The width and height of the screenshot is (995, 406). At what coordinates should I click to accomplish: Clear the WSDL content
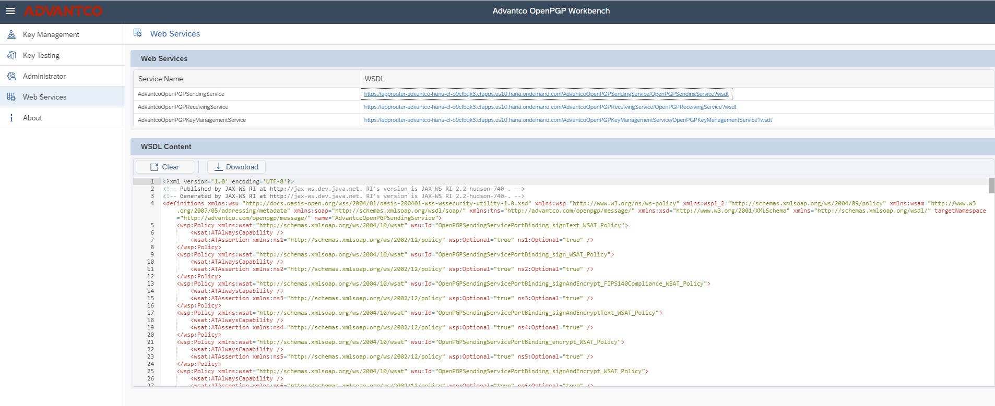tap(165, 167)
